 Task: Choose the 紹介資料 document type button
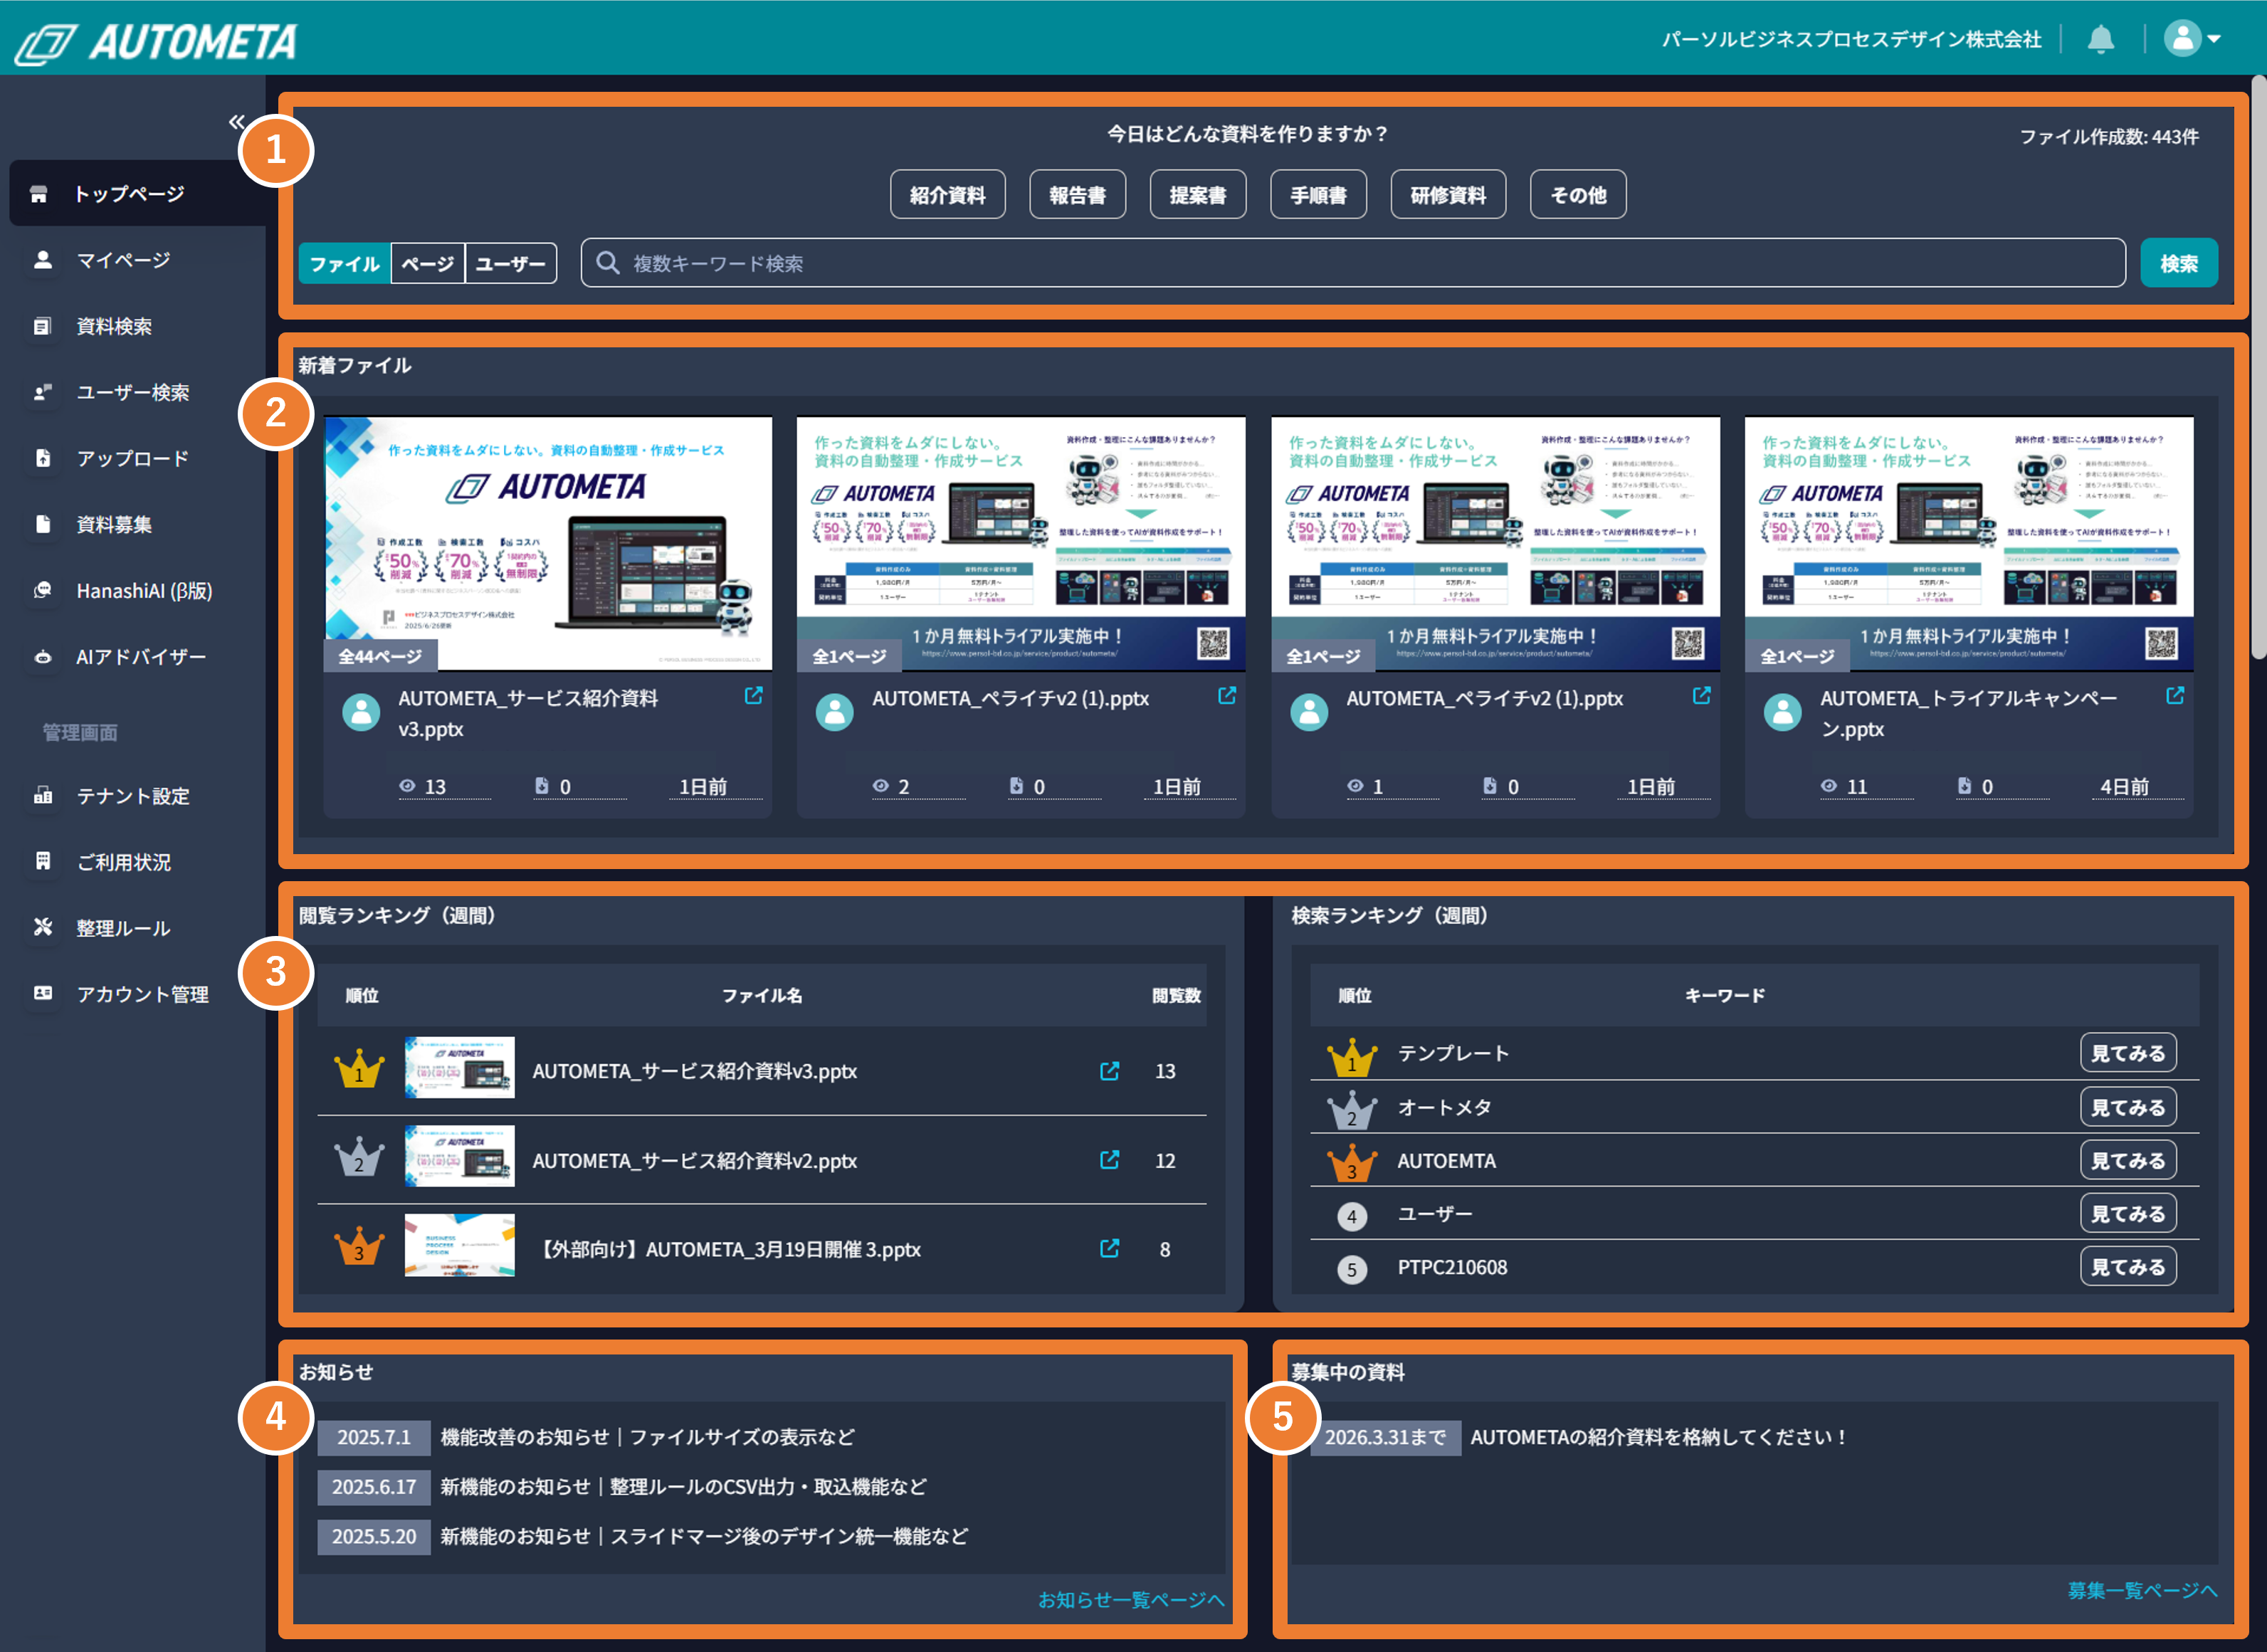pos(947,194)
